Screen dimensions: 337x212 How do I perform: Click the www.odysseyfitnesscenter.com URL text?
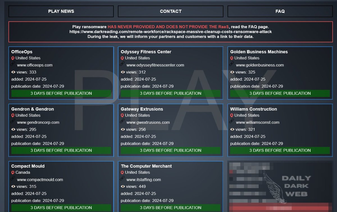(155, 65)
